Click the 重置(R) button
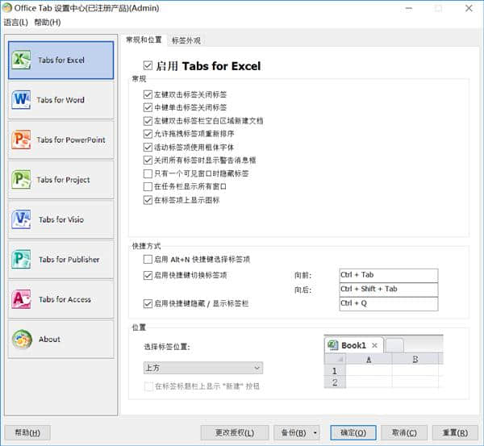Viewport: 484px width, 446px height. click(455, 433)
